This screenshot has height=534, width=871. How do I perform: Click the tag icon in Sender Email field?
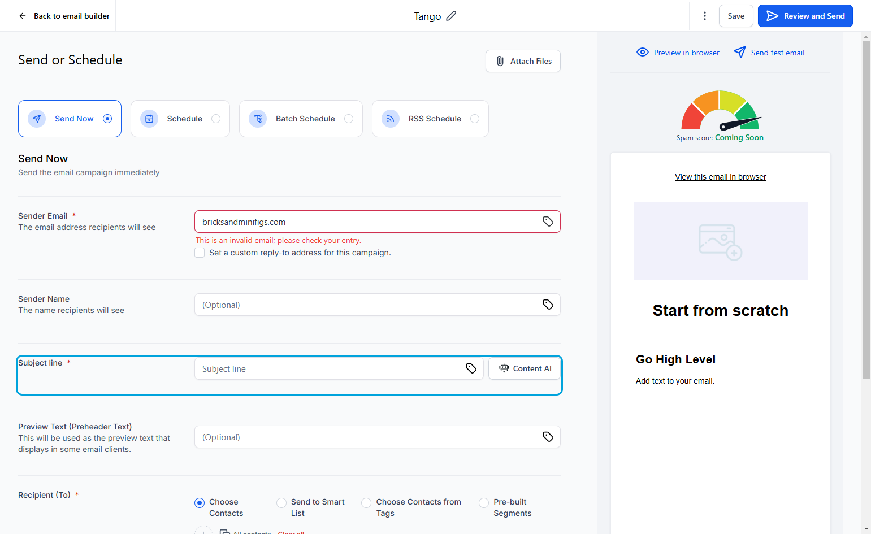coord(548,222)
